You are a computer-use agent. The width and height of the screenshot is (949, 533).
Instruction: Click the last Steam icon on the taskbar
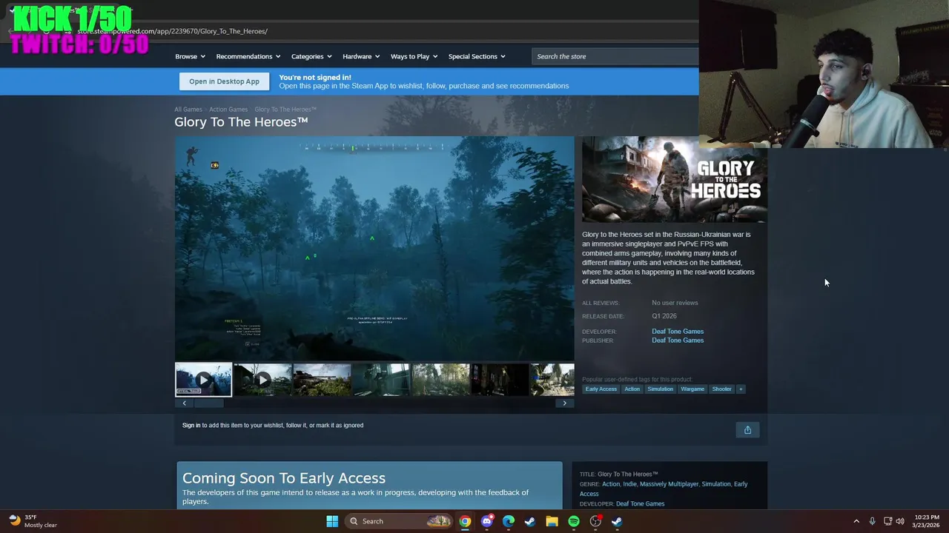pos(617,521)
